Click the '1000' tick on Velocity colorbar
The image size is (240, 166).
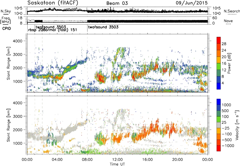(x=226, y=105)
